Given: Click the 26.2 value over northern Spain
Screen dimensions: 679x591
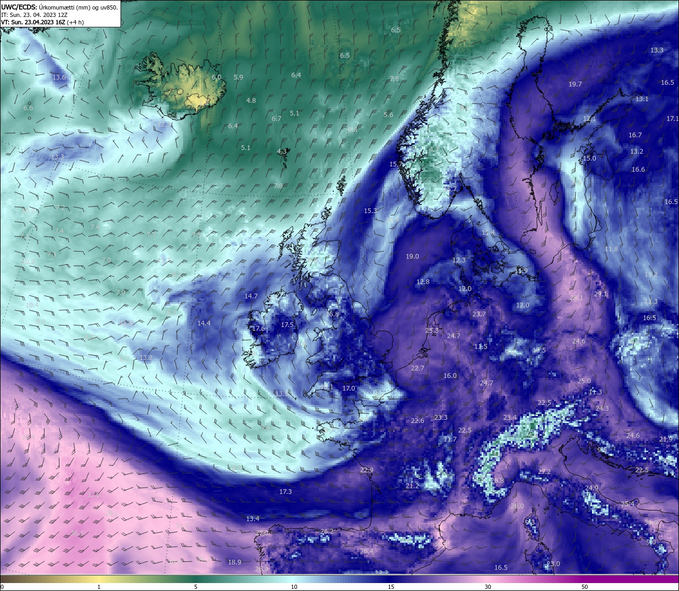Looking at the screenshot, I should click(327, 532).
